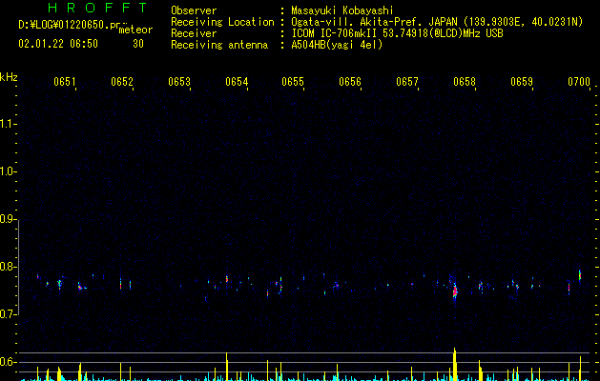The width and height of the screenshot is (600, 381).
Task: Click the 0659 time marker
Action: pyautogui.click(x=522, y=82)
